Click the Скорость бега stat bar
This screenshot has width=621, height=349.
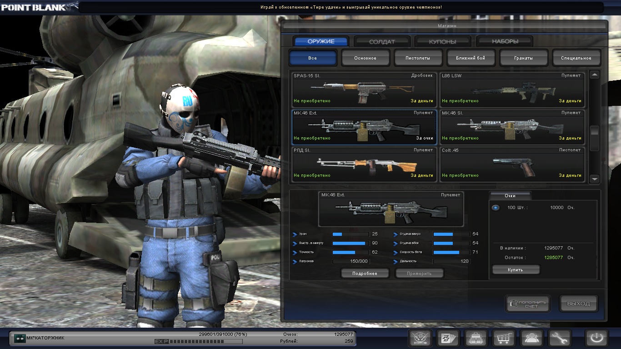(x=451, y=252)
